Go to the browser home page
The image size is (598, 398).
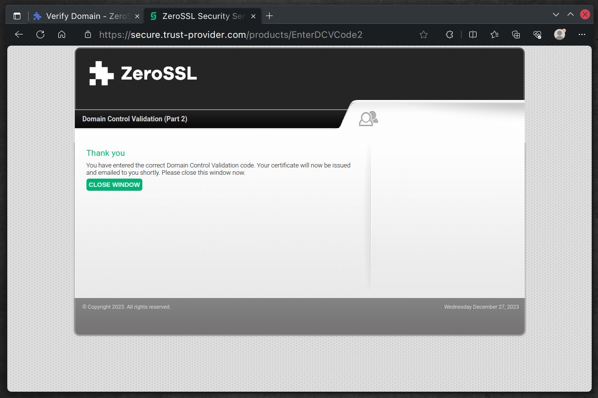click(x=62, y=34)
